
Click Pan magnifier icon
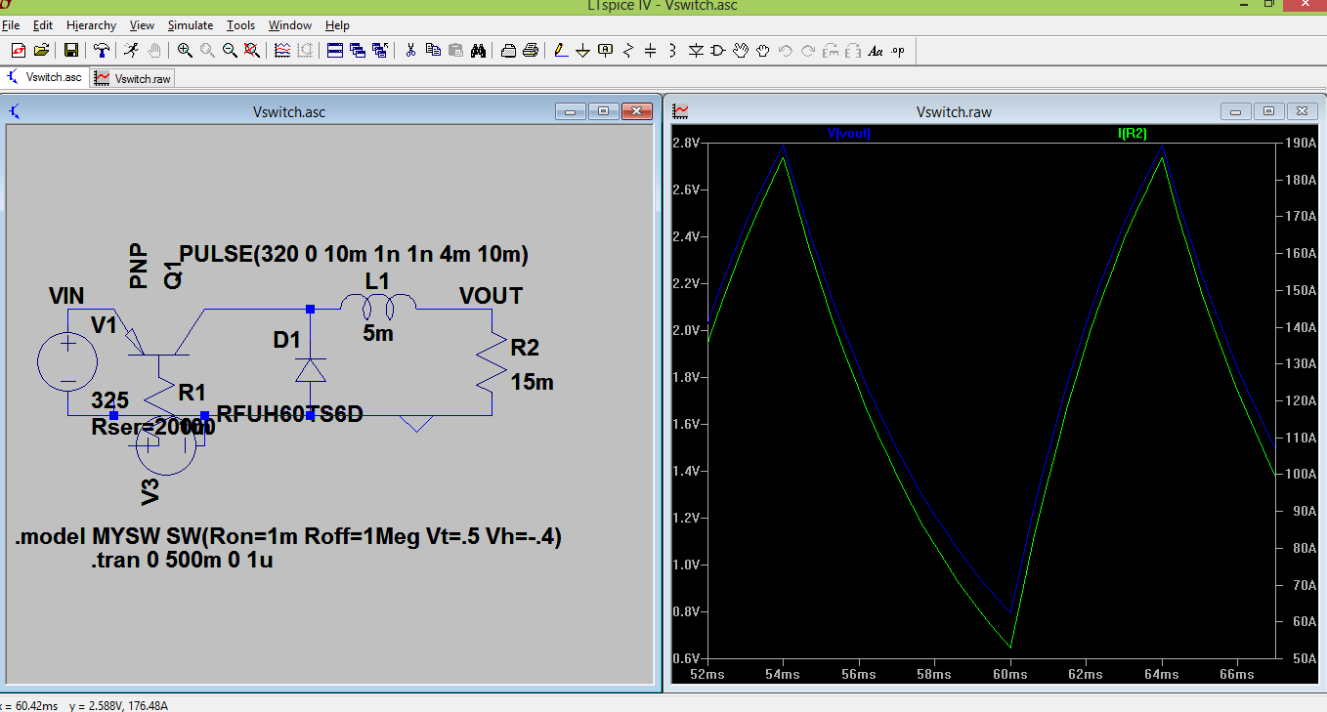point(207,50)
